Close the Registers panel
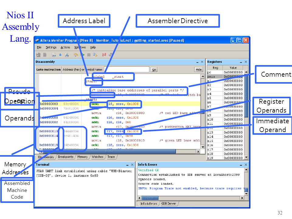Image resolution: width=292 pixels, height=219 pixels. (x=246, y=62)
